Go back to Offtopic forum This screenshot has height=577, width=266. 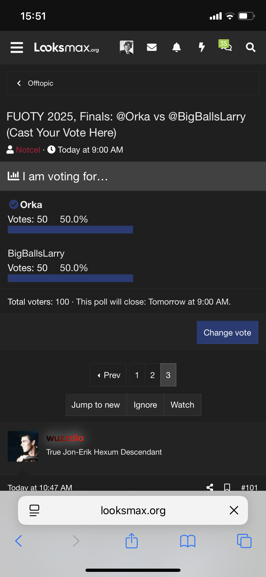click(x=35, y=83)
